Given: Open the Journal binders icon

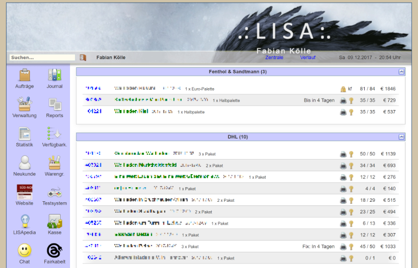Looking at the screenshot, I should 54,76.
